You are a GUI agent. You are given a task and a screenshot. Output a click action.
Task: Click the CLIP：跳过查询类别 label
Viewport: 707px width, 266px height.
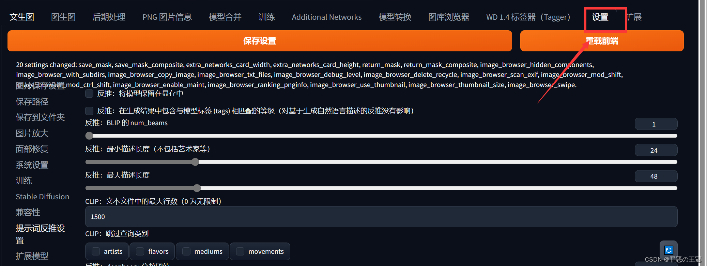coord(117,234)
